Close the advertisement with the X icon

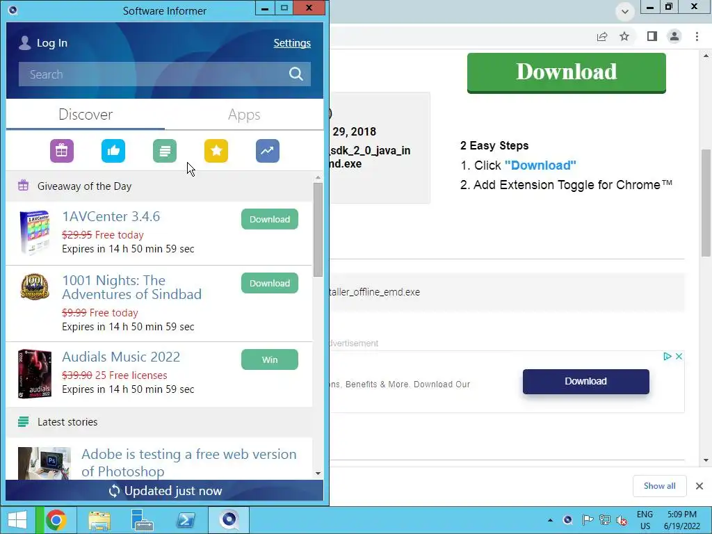pos(679,357)
